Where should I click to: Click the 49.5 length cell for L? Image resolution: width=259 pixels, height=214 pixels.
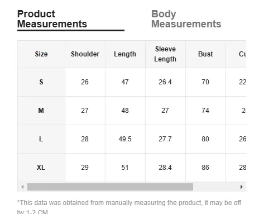click(x=125, y=139)
